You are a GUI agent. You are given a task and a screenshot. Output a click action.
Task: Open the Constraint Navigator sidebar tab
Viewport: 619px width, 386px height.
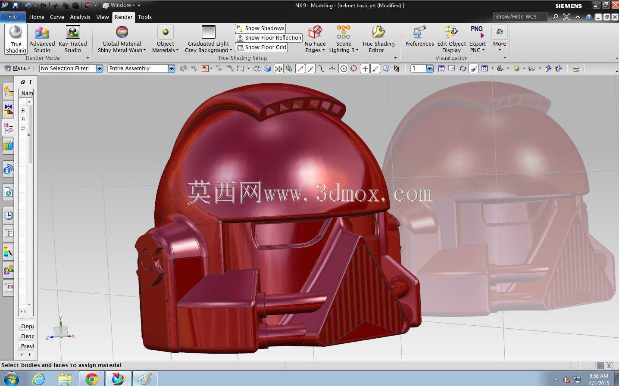click(9, 109)
